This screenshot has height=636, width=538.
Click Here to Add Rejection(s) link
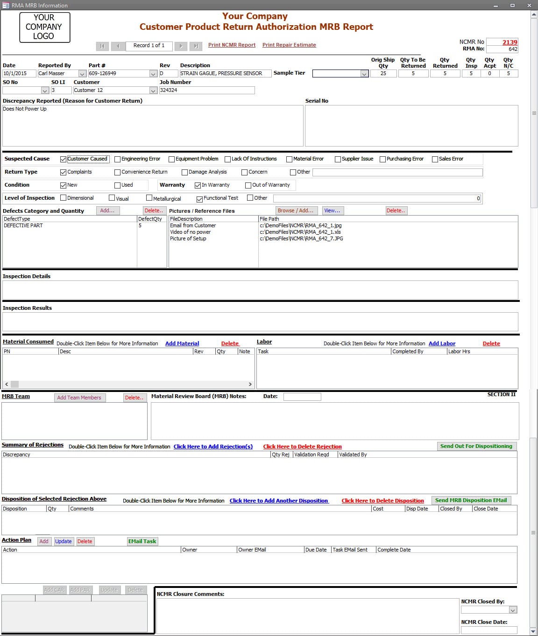point(213,447)
